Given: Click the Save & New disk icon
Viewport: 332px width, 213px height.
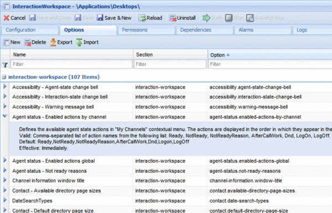Looking at the screenshot, I should click(100, 18).
